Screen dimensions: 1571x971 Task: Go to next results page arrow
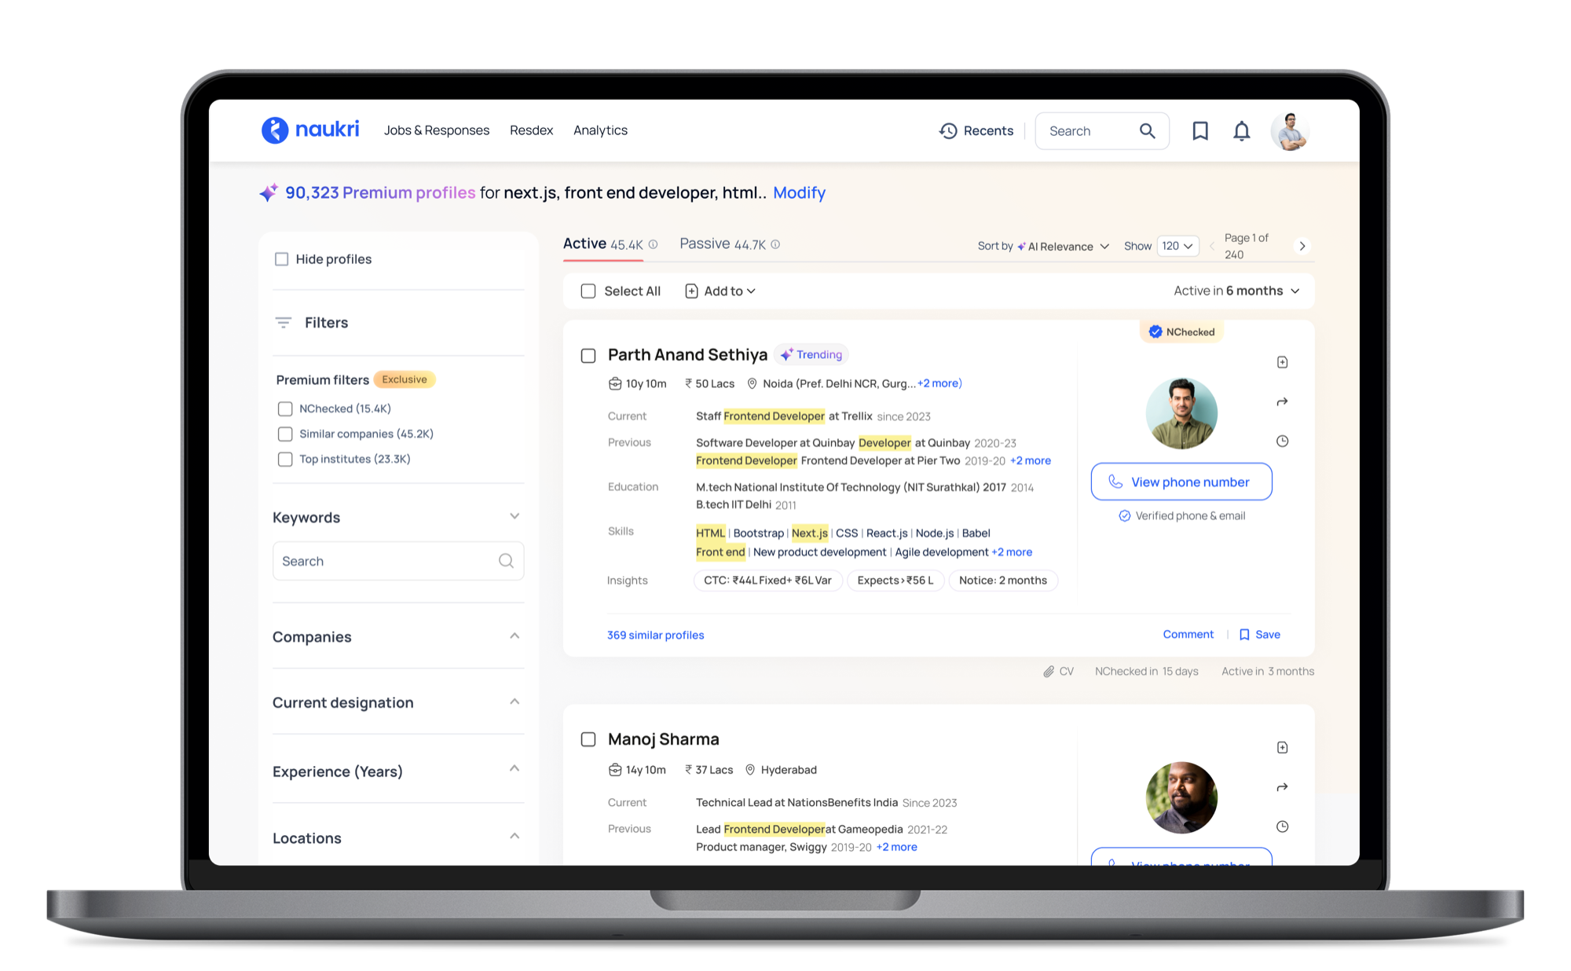[1302, 246]
